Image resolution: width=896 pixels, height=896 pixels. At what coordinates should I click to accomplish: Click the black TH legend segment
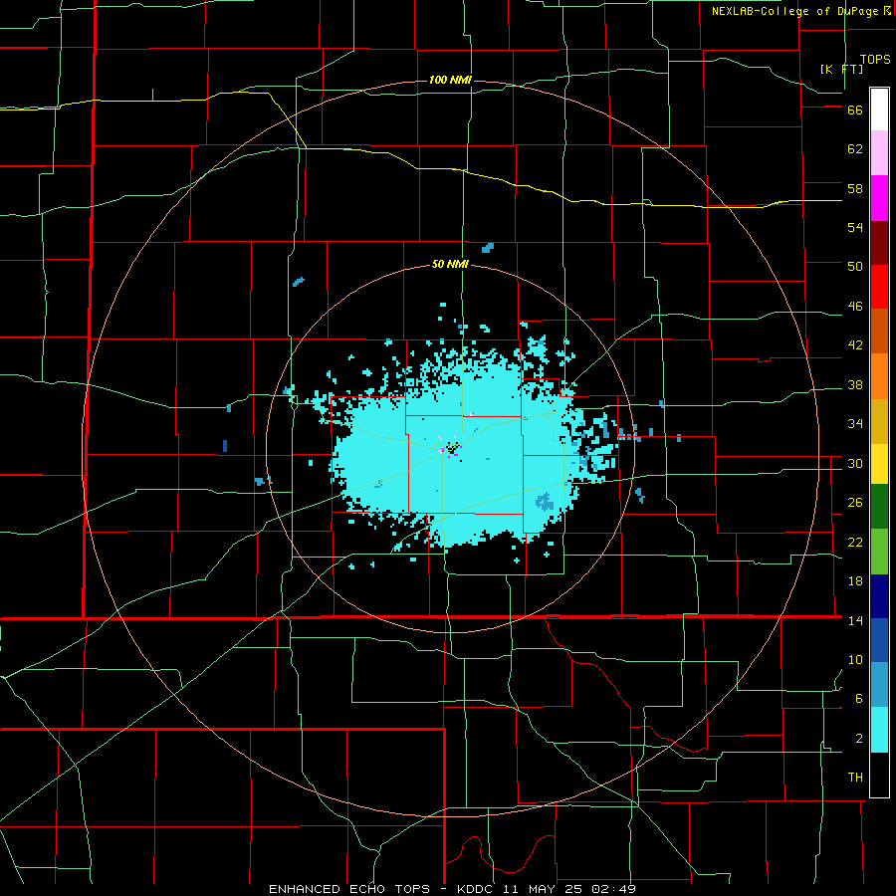[x=879, y=775]
